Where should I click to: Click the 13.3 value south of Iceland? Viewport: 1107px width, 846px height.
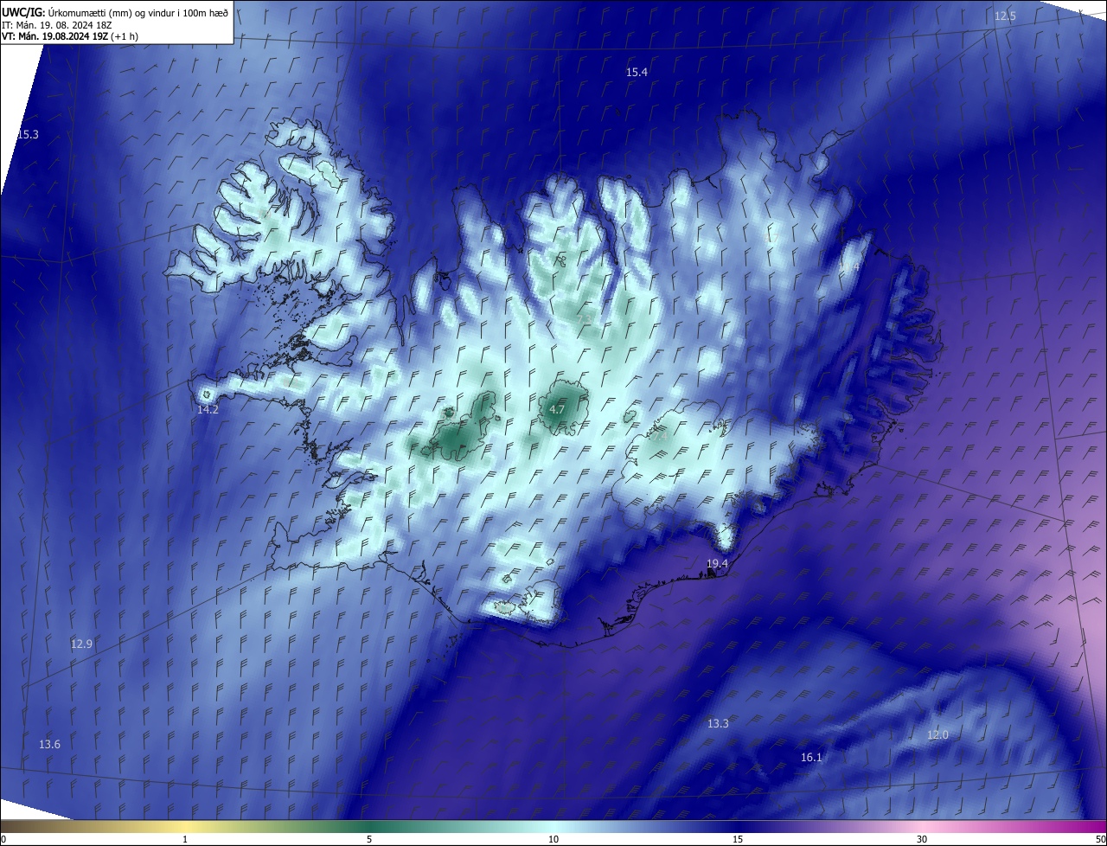718,723
